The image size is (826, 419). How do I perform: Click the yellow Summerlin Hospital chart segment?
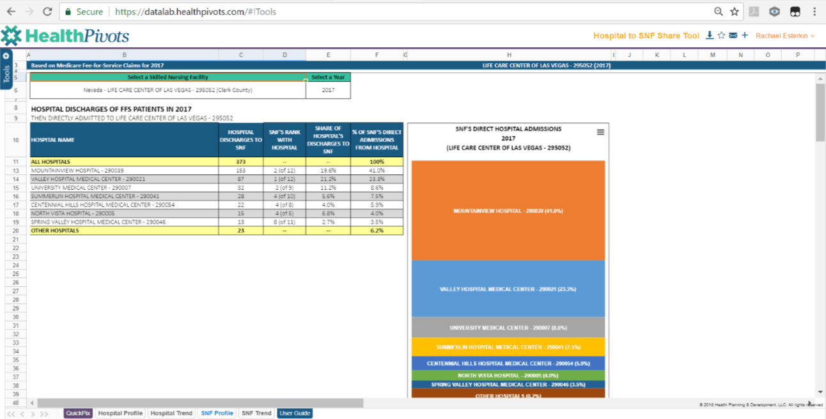[508, 347]
